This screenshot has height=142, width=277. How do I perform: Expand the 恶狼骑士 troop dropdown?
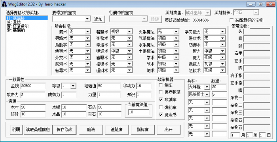(x=207, y=95)
